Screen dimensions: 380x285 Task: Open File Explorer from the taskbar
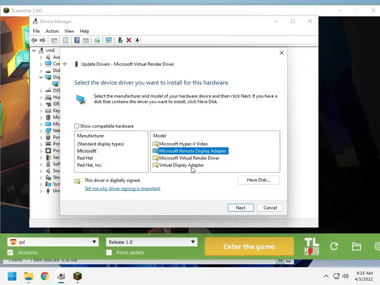(28, 276)
